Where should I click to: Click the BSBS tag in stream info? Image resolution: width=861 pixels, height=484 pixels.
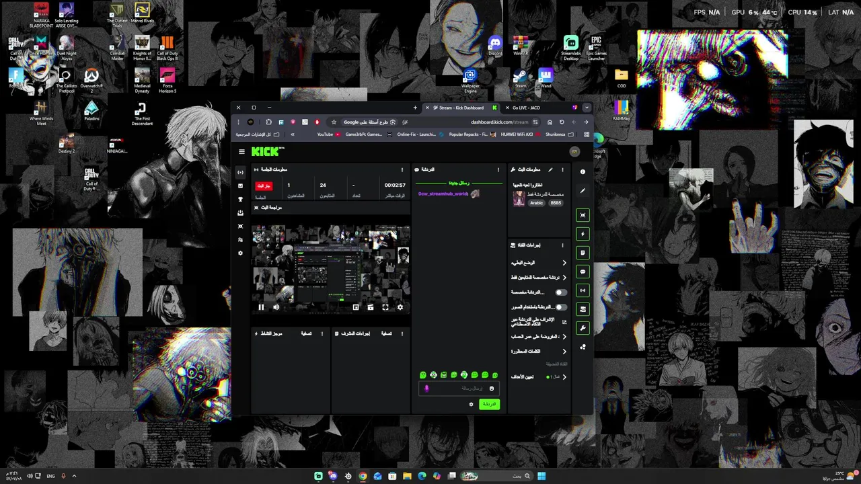click(x=556, y=203)
